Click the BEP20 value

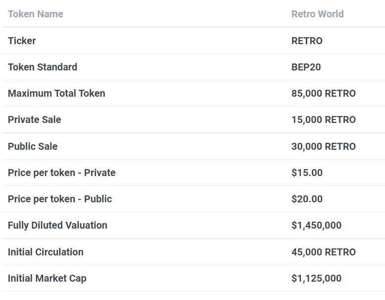tap(306, 67)
